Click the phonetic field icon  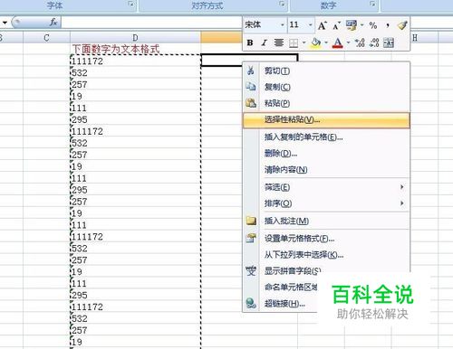coord(251,271)
